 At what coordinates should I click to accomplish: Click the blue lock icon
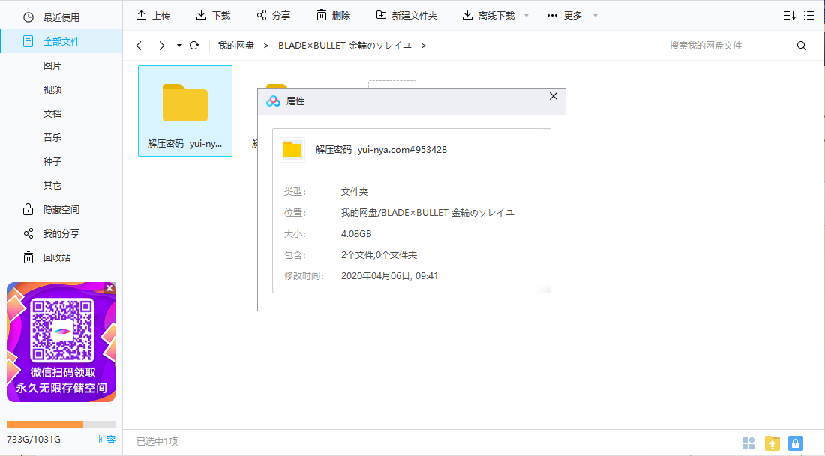[796, 443]
